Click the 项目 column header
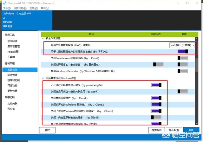203x142 pixels. [91, 34]
